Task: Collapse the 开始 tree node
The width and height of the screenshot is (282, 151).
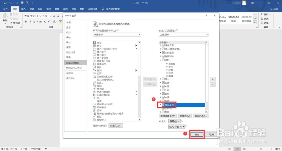Action: tap(160, 60)
